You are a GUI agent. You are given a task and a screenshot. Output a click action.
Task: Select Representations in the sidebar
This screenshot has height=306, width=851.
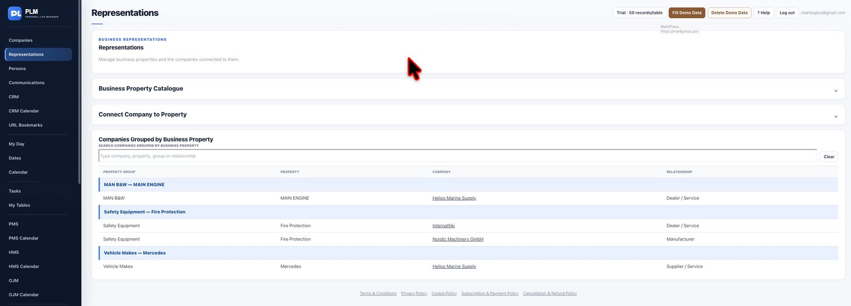(38, 54)
